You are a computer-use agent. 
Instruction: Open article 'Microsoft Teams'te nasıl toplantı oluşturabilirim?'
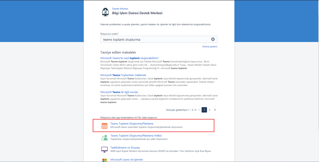coord(129,58)
